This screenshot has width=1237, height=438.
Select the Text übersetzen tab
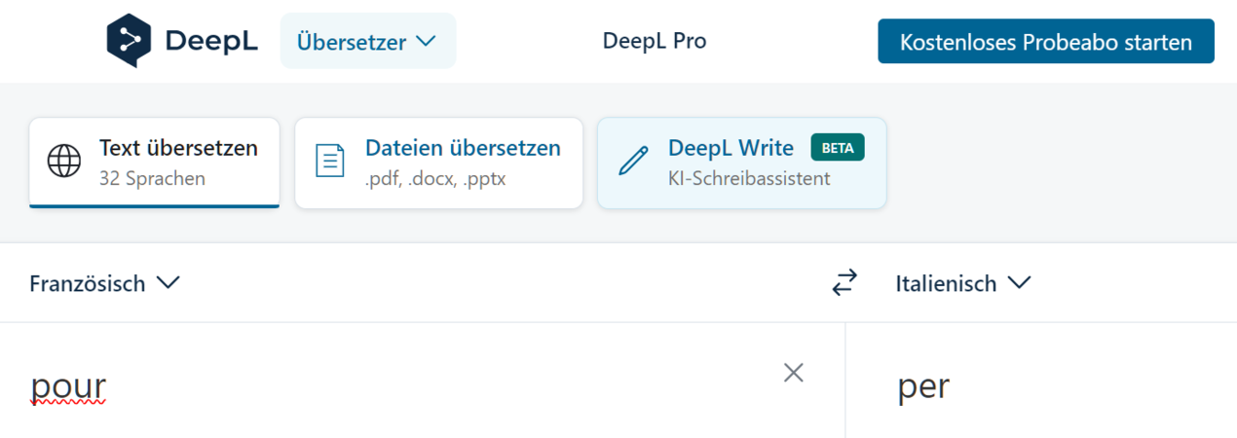tap(154, 163)
